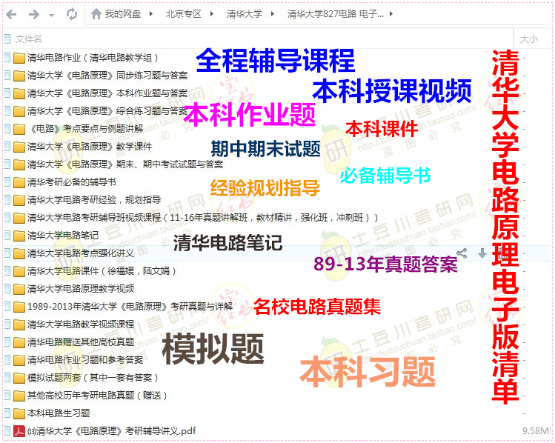Open folder 清华大学电路教学视频课程
555x443 pixels.
click(x=81, y=324)
